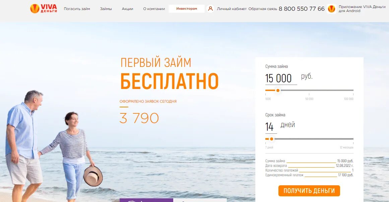Click the loan term field showing 14
The height and width of the screenshot is (202, 389).
point(271,127)
